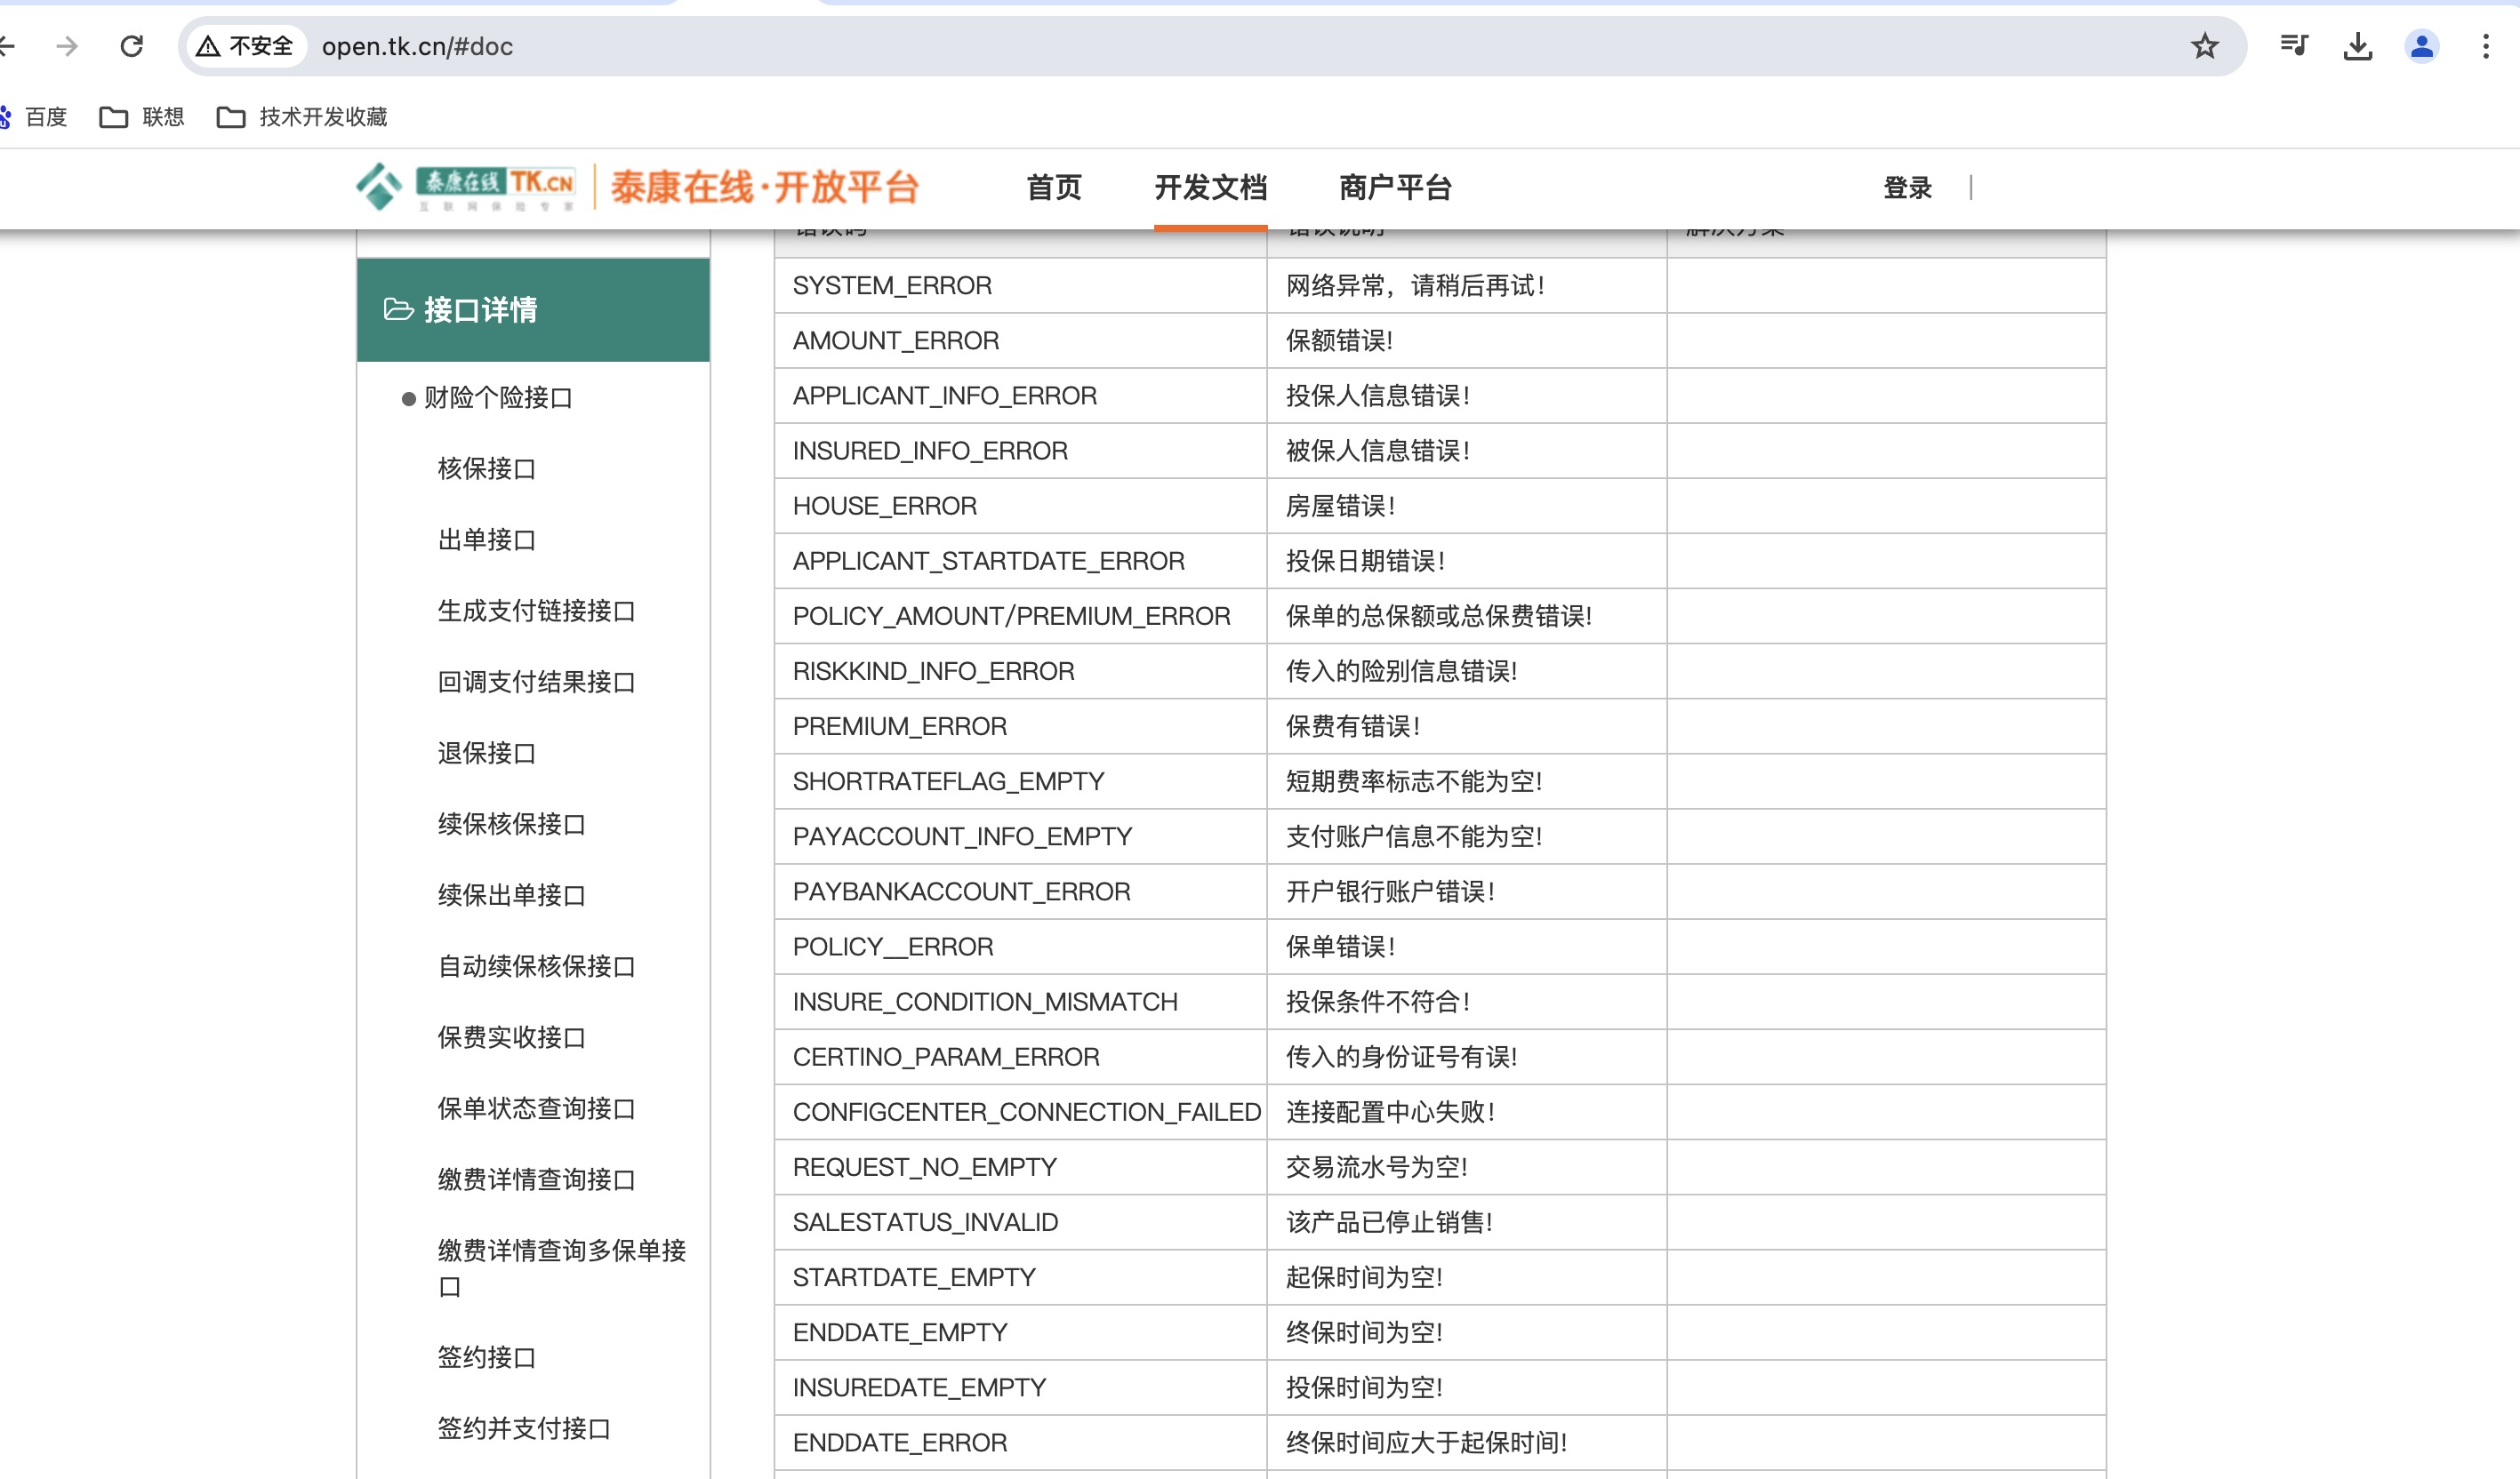Click the 该产品已停止销售! description

point(1389,1221)
